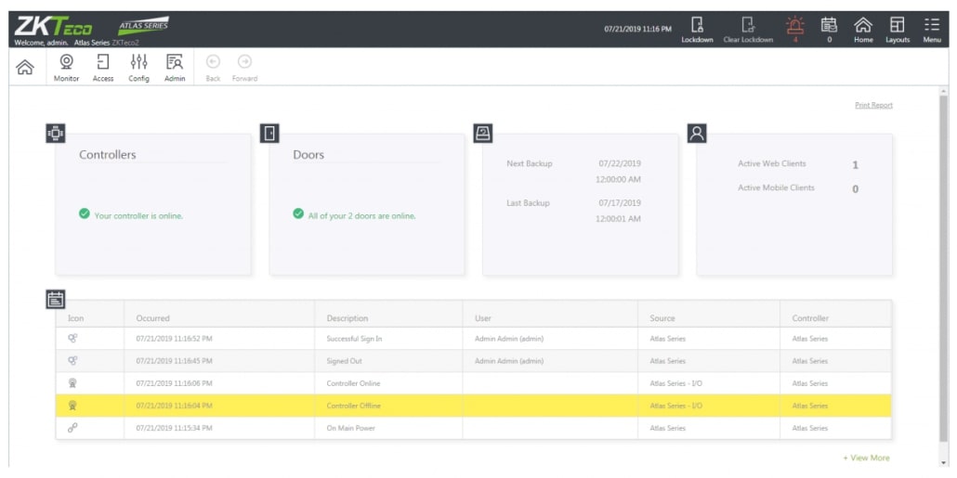Click the Description column header
957x478 pixels.
[x=347, y=318]
